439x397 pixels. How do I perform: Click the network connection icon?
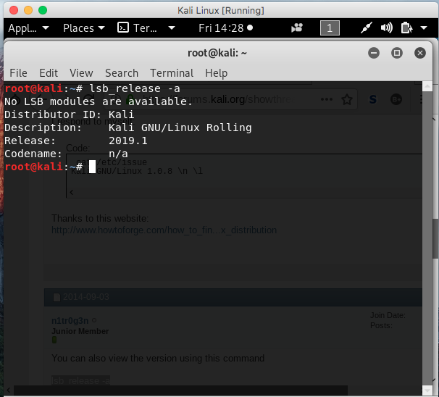[x=367, y=28]
